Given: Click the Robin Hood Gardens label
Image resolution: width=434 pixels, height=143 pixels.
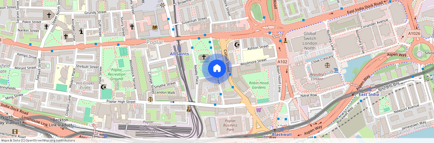Looking at the screenshot, I should click(x=257, y=85).
